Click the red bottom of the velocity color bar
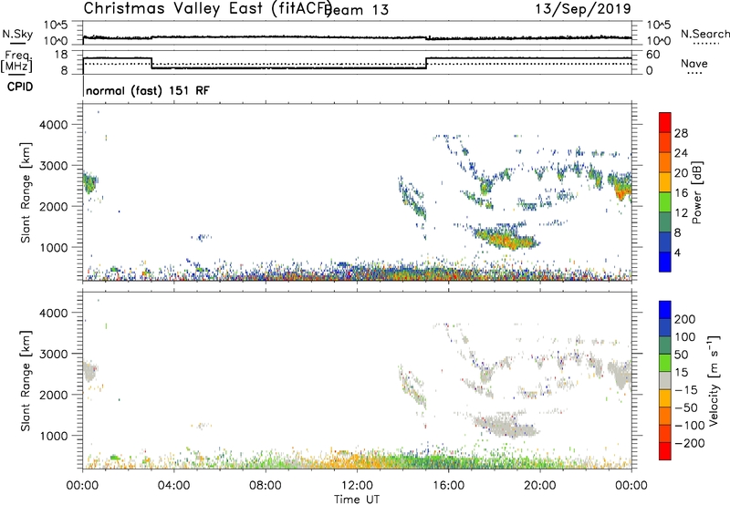The image size is (730, 505). (665, 451)
